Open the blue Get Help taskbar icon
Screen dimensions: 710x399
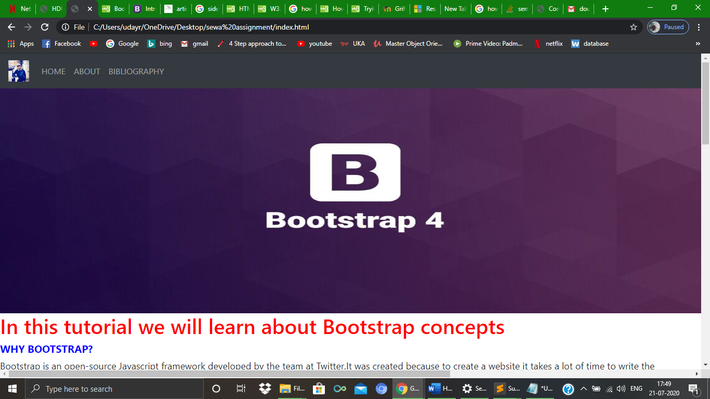568,389
